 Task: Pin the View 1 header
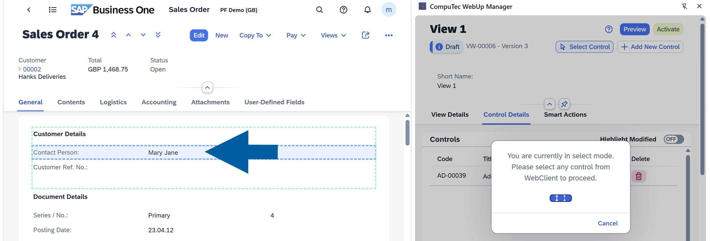(x=564, y=104)
